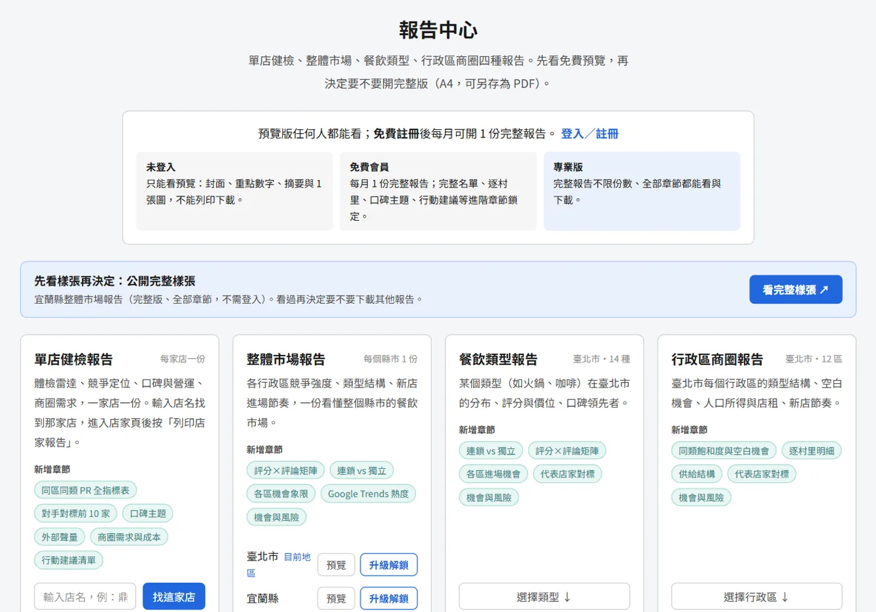
Task: Click the 專業版 plan title
Action: pos(568,167)
